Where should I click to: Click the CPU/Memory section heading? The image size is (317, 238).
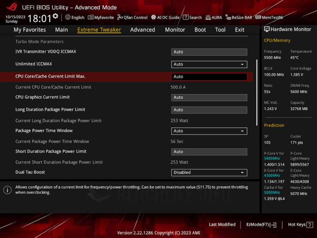[x=277, y=40]
